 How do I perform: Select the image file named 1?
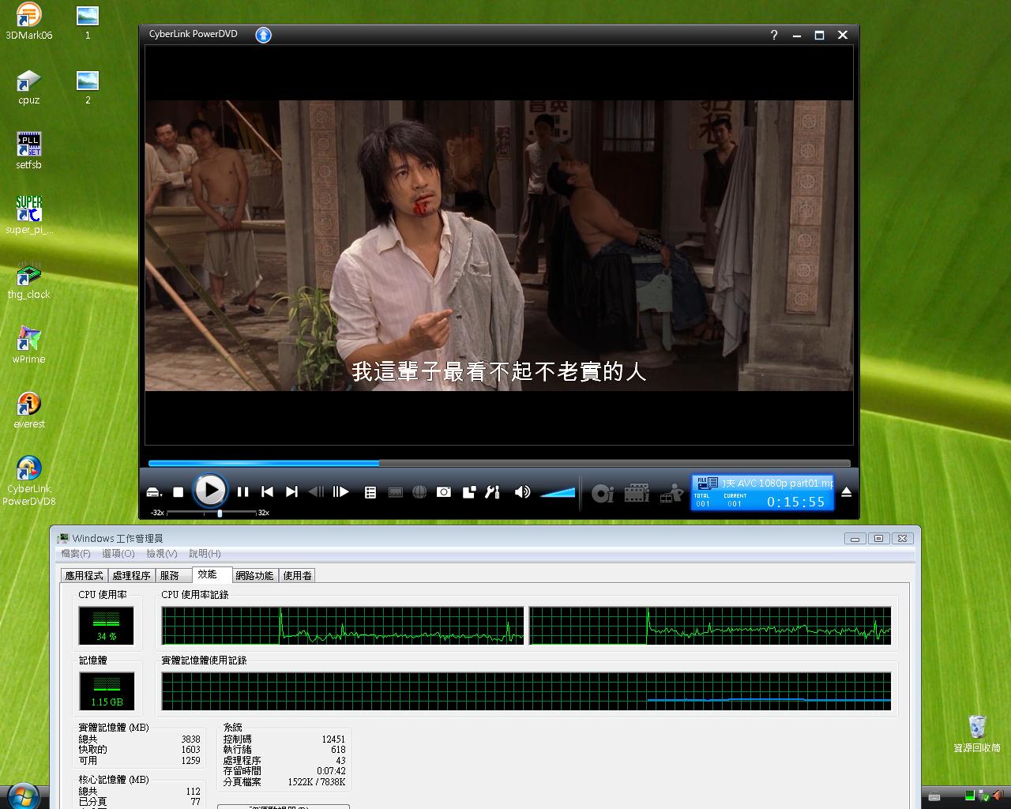pyautogui.click(x=88, y=21)
